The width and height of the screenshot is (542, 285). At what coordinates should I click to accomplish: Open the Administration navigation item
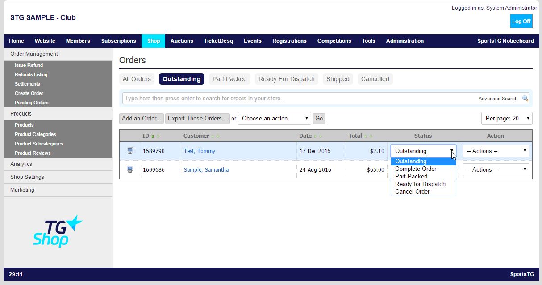coord(405,41)
